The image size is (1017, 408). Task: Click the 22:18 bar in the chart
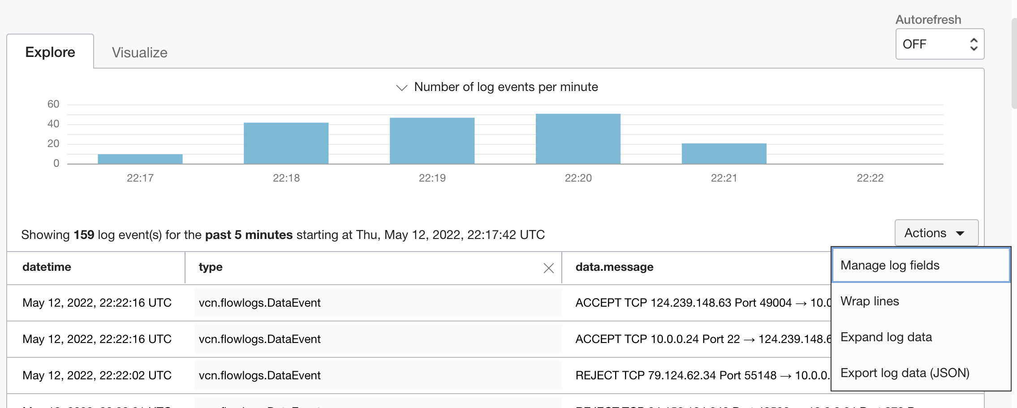click(285, 143)
